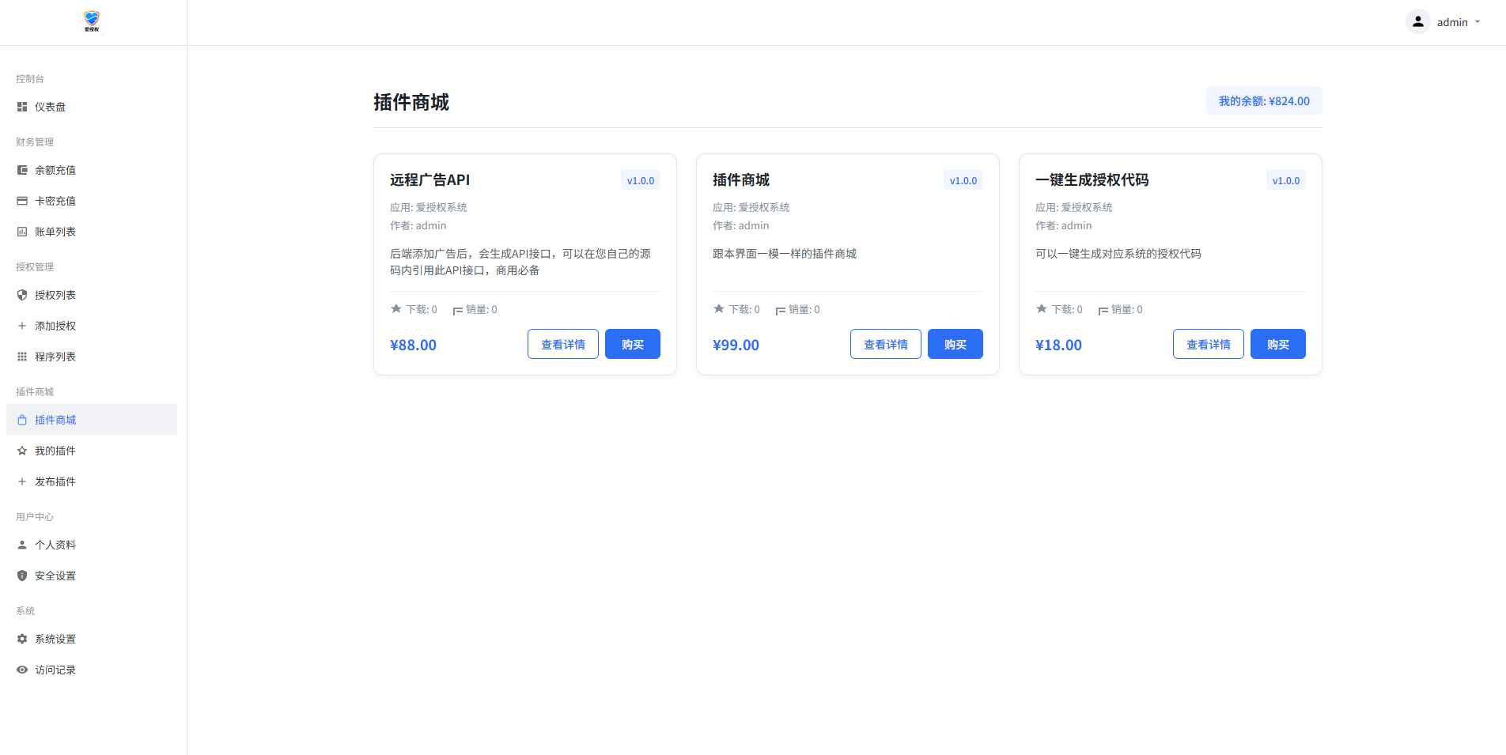Select the 余额充值 recharge icon
The image size is (1506, 755).
click(21, 170)
